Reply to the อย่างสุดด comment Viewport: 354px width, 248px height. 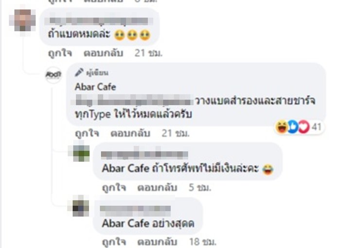[157, 242]
